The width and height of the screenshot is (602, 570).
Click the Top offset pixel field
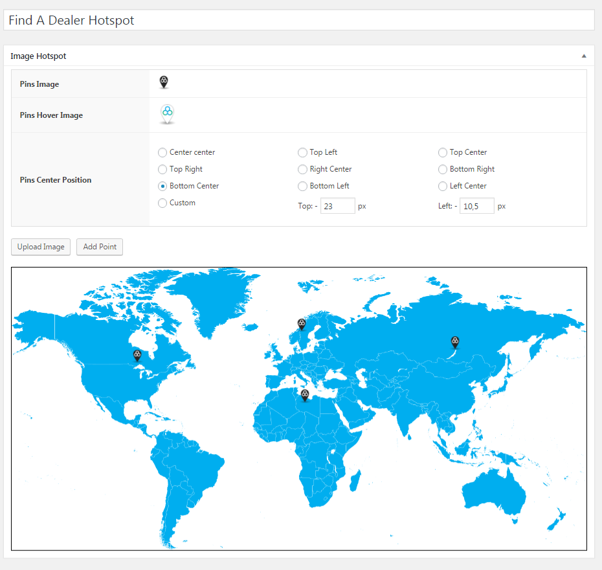337,206
